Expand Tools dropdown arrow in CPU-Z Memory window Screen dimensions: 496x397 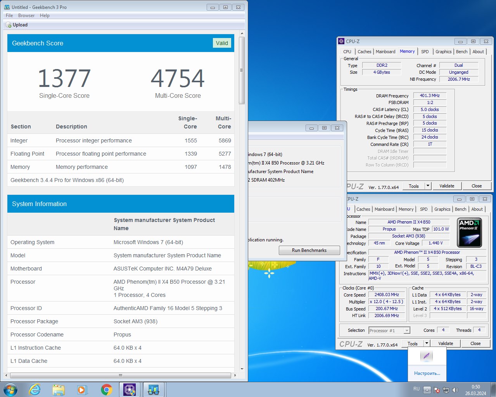tap(428, 186)
